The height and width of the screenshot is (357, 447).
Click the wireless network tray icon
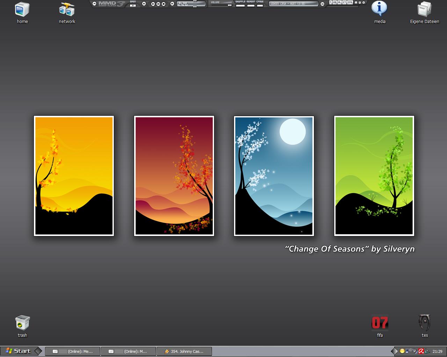(x=409, y=351)
